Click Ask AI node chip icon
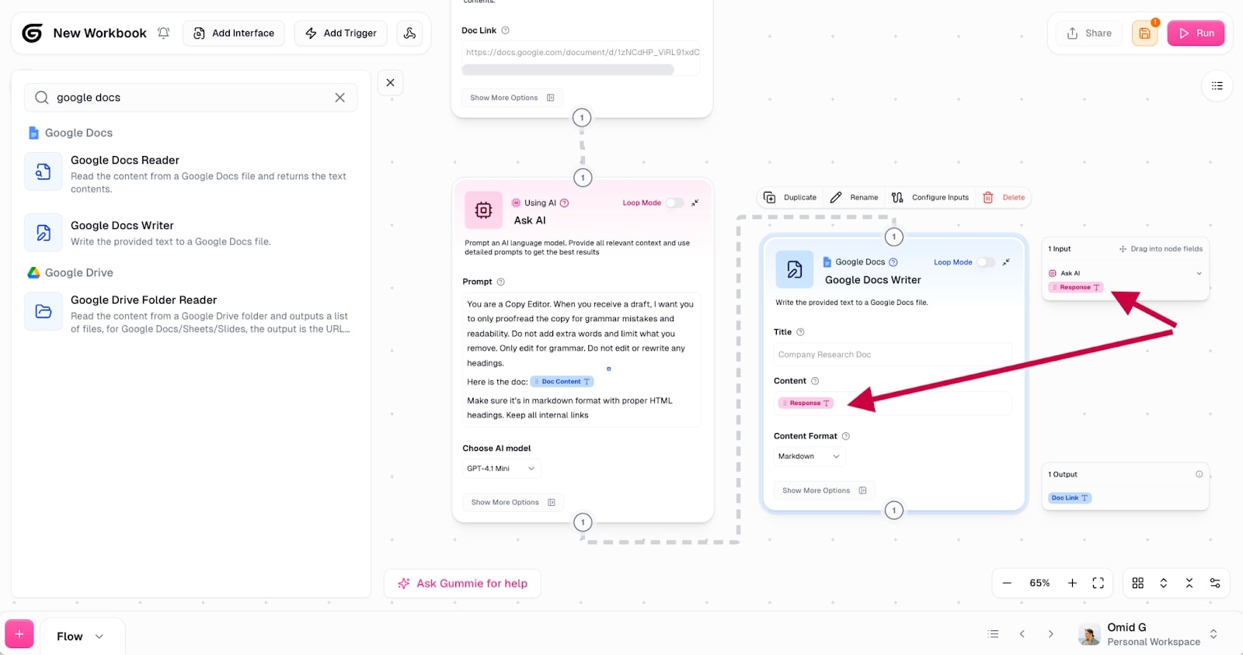 tap(483, 210)
